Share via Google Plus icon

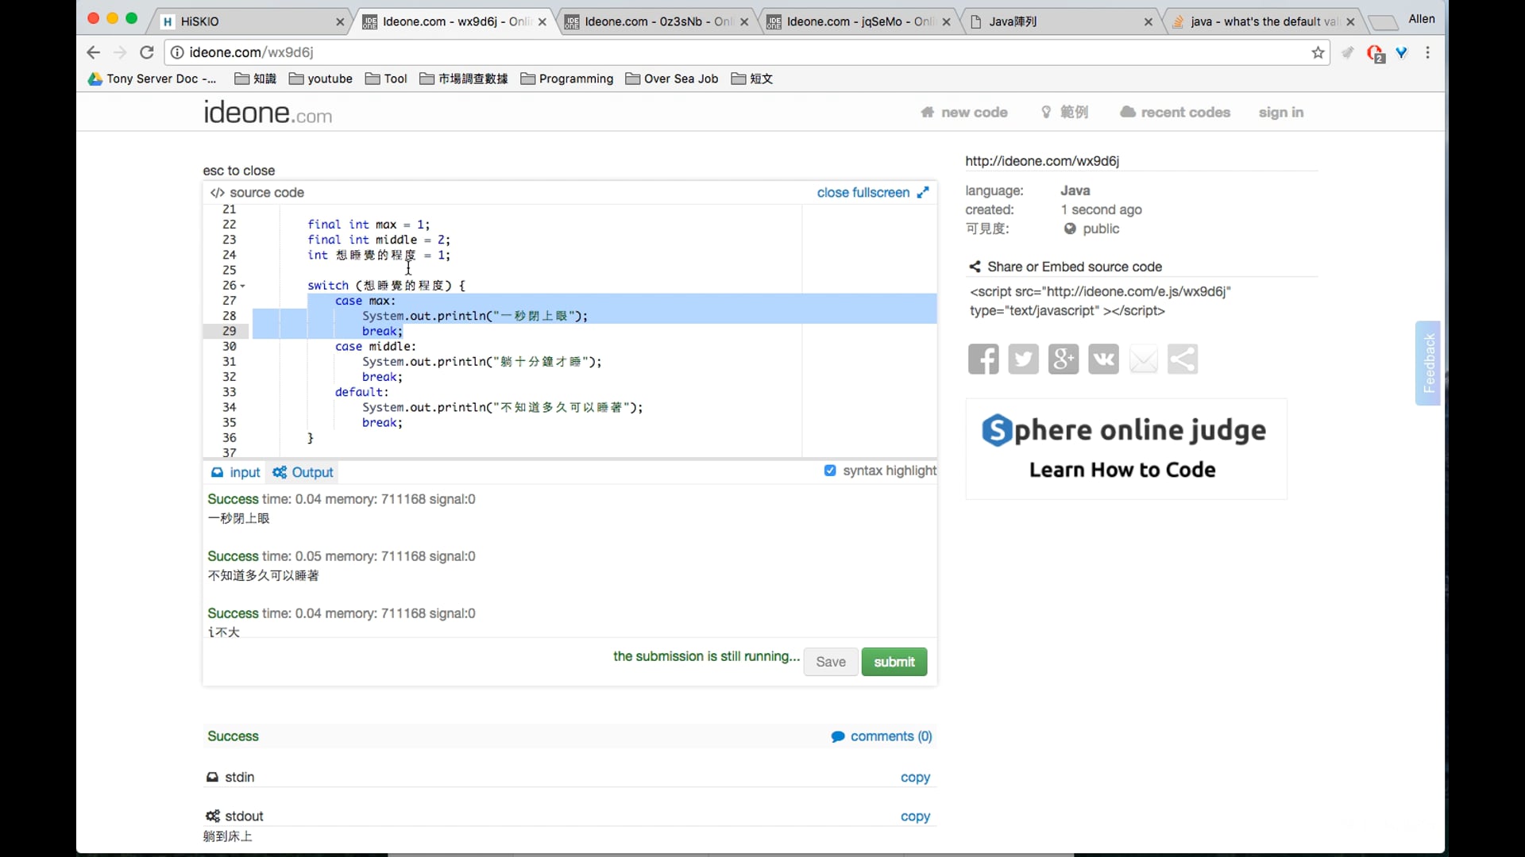click(x=1063, y=359)
